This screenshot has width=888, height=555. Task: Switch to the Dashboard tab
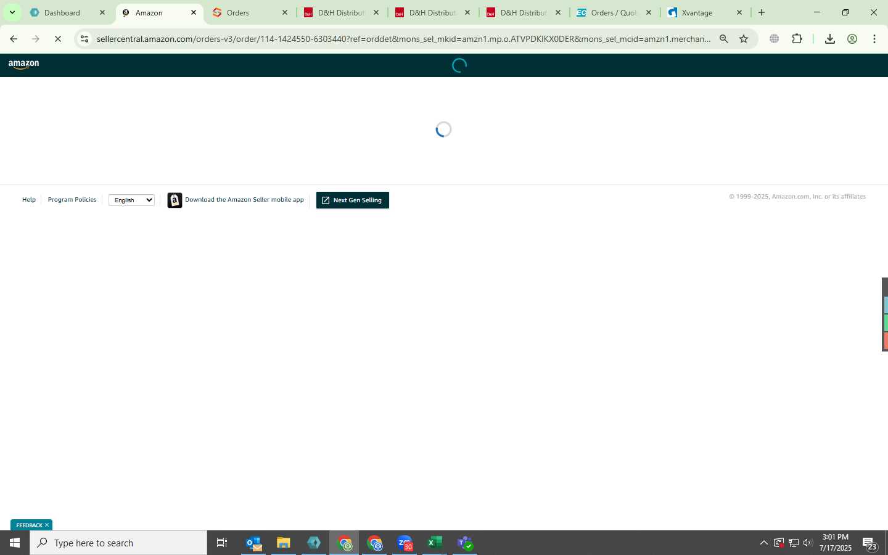click(62, 12)
